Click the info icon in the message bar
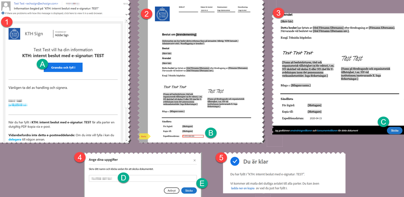The image size is (404, 197). 2,13
